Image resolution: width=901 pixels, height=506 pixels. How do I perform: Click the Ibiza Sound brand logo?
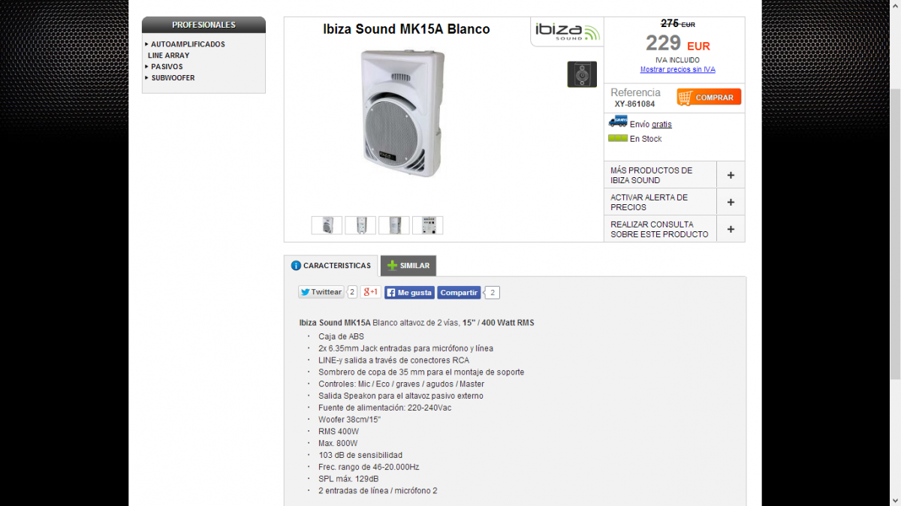click(568, 32)
